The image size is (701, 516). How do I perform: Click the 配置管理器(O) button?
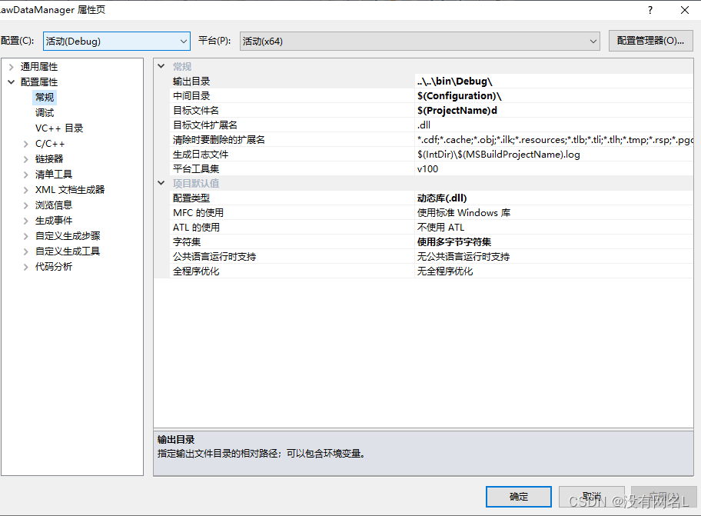click(x=650, y=41)
